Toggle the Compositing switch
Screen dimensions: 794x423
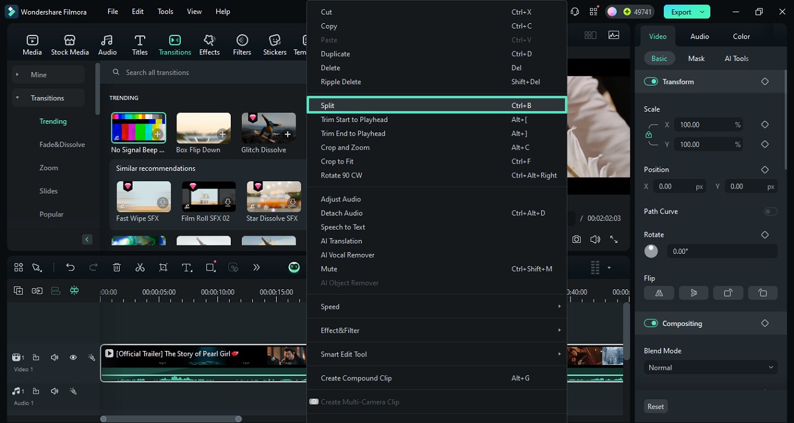(x=651, y=324)
